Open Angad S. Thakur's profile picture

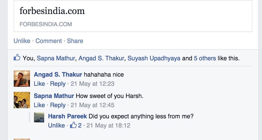(x=22, y=79)
